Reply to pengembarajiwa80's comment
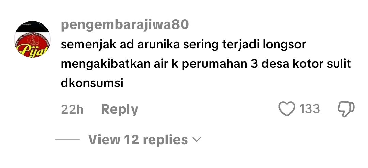This screenshot has width=368, height=168. coord(120,110)
